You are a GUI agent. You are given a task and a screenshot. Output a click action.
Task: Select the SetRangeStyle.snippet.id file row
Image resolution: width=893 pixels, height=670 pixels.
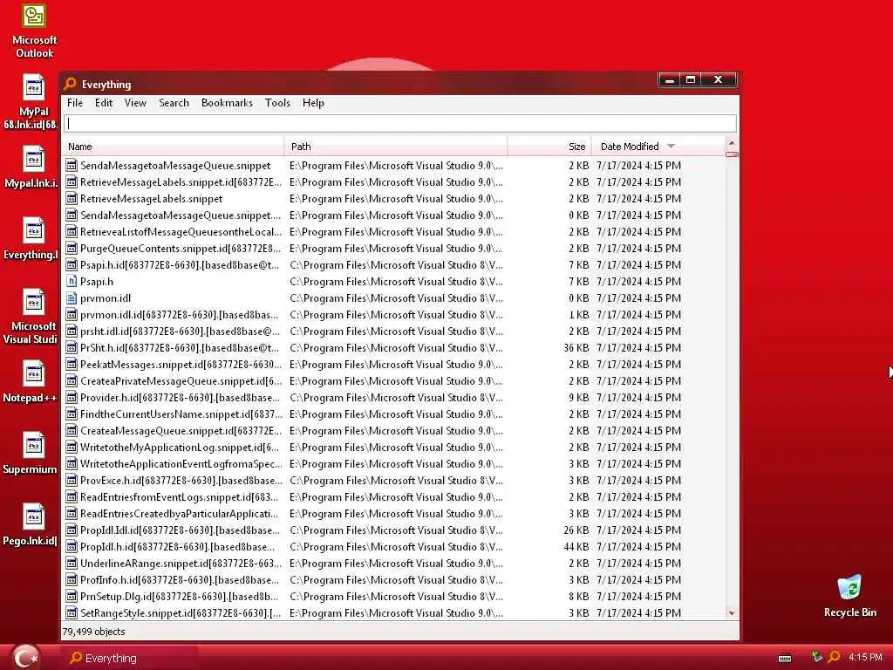pyautogui.click(x=394, y=613)
